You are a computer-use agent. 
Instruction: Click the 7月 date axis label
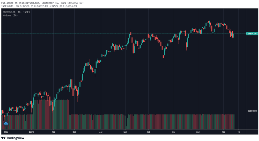coord(174,132)
